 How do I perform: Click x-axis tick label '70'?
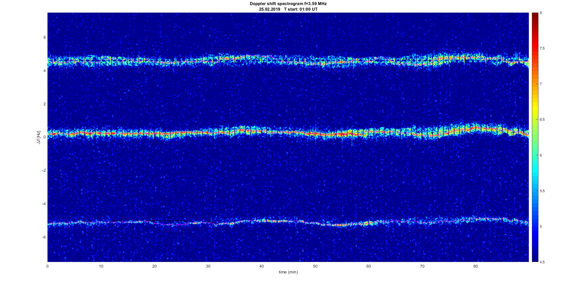click(x=422, y=266)
